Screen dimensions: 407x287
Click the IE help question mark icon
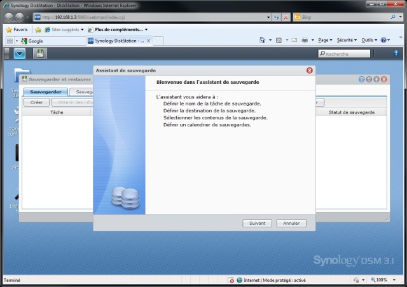(384, 41)
